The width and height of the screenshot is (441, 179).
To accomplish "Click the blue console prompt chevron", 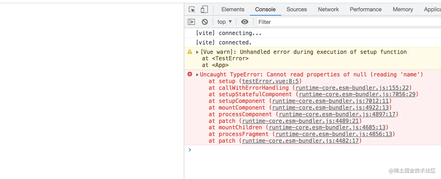I will pos(190,150).
